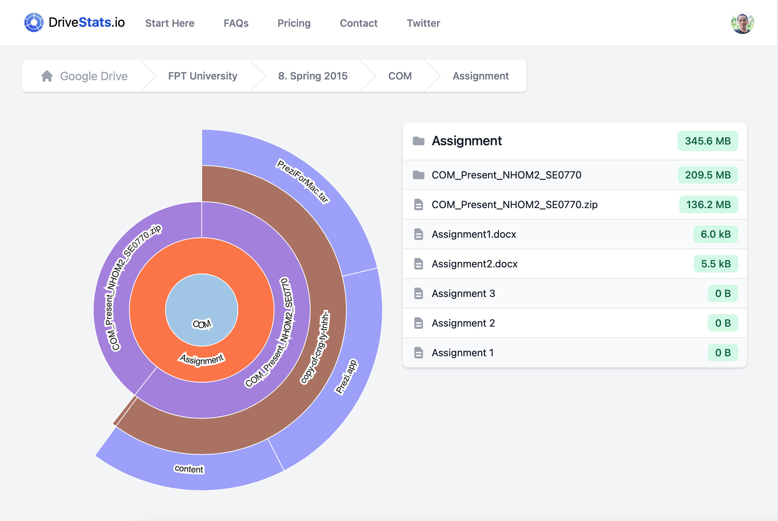Click the file icon beside Assignment1.docx
Image resolution: width=778 pixels, height=521 pixels.
(x=419, y=234)
